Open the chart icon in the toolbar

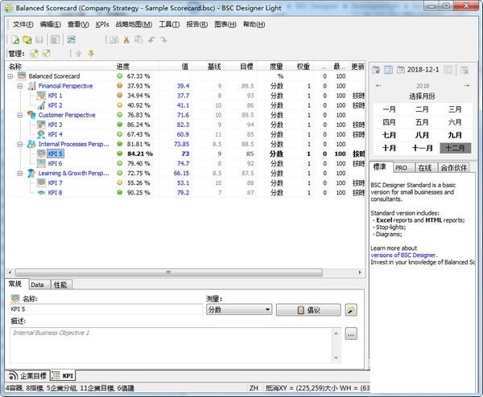72,39
